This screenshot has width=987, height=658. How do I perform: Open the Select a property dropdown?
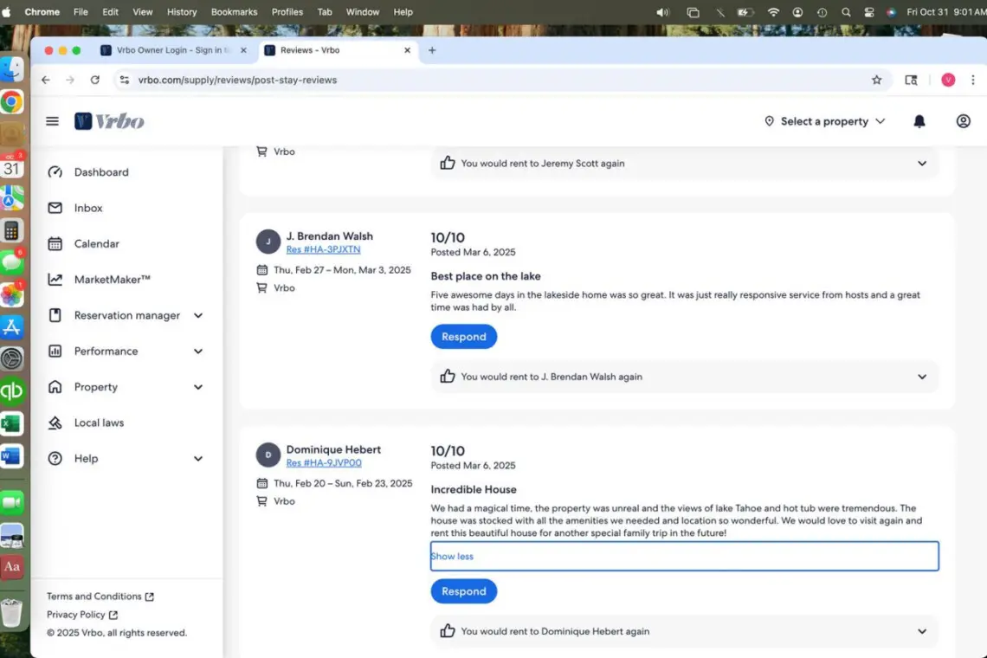[x=824, y=121]
